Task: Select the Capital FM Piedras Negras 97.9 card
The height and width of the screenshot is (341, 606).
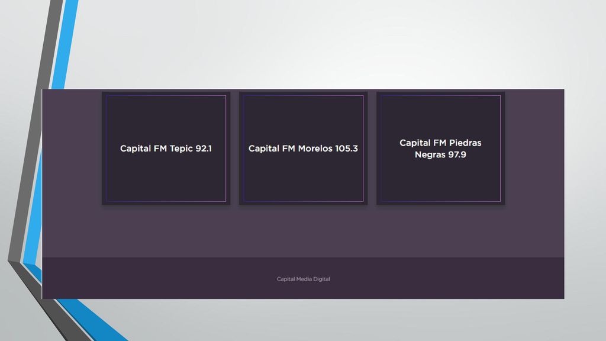Action: pyautogui.click(x=440, y=148)
